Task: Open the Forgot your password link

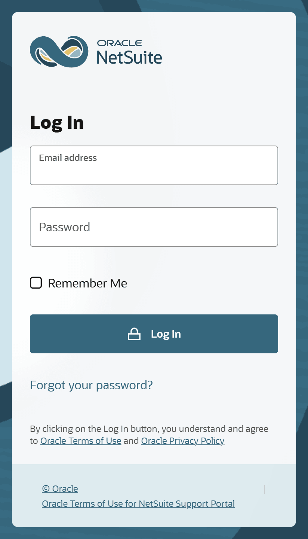Action: (x=91, y=385)
